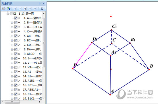This screenshot has height=104, width=158.
Task: Select point D at base vertex
Action: [73, 69]
